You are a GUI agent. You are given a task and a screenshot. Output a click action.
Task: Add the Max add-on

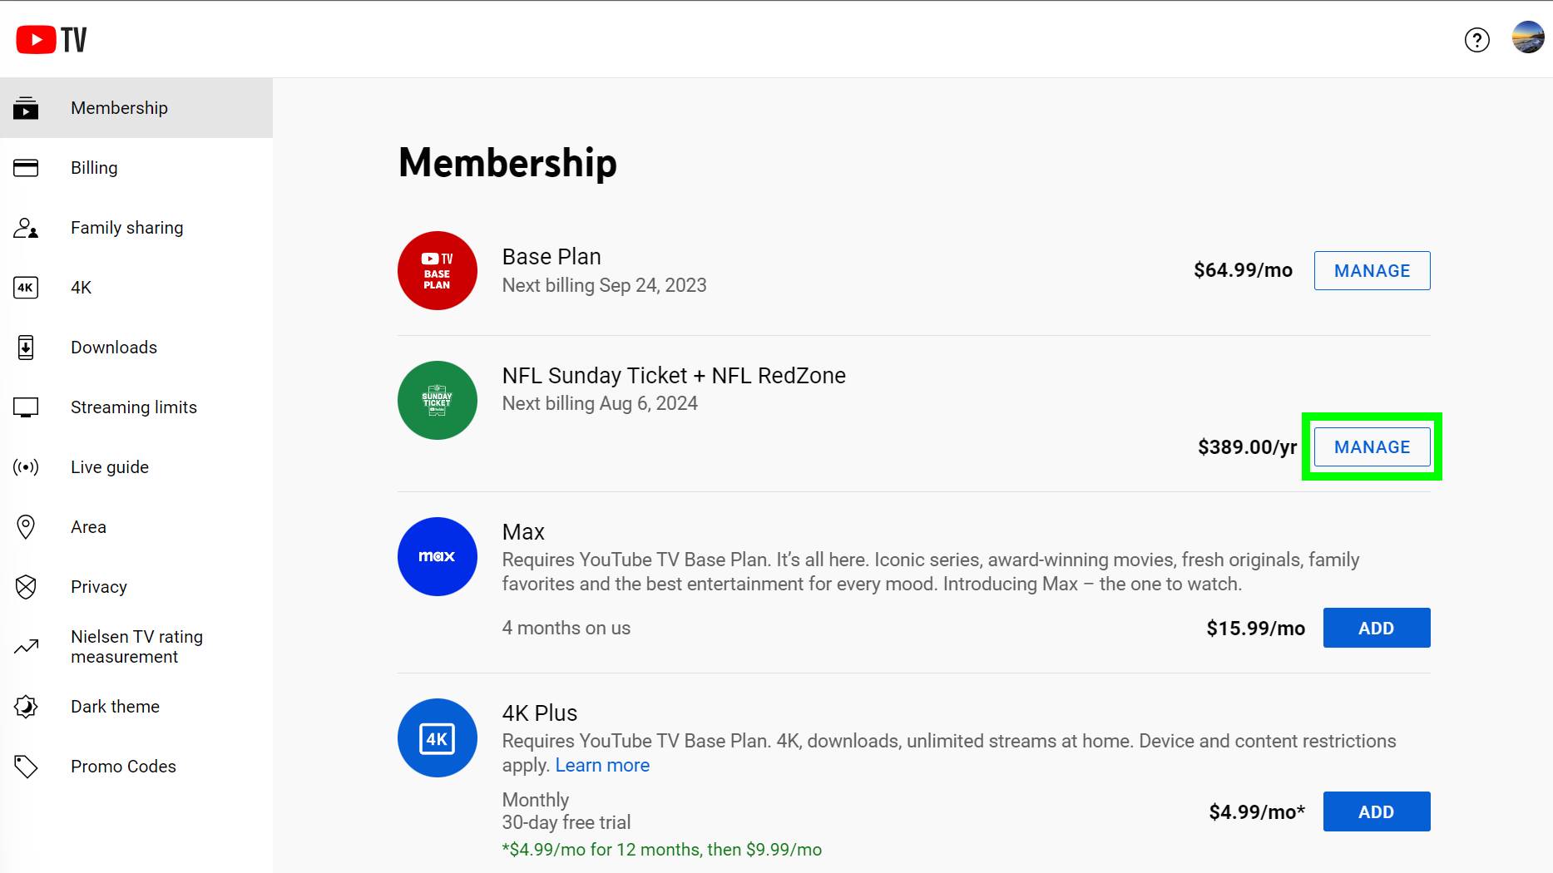click(x=1376, y=629)
